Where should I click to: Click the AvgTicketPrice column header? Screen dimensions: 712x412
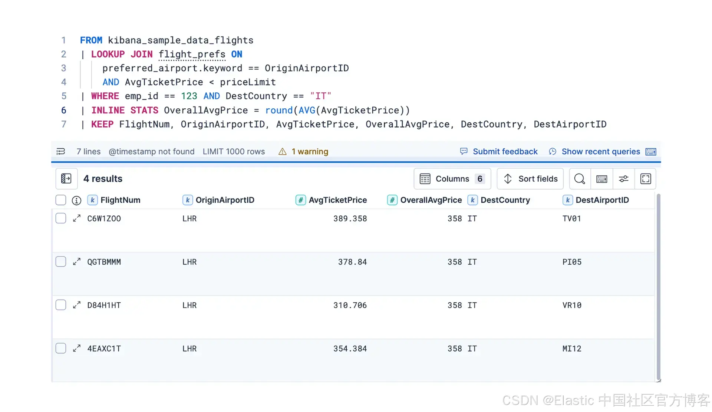click(x=337, y=200)
